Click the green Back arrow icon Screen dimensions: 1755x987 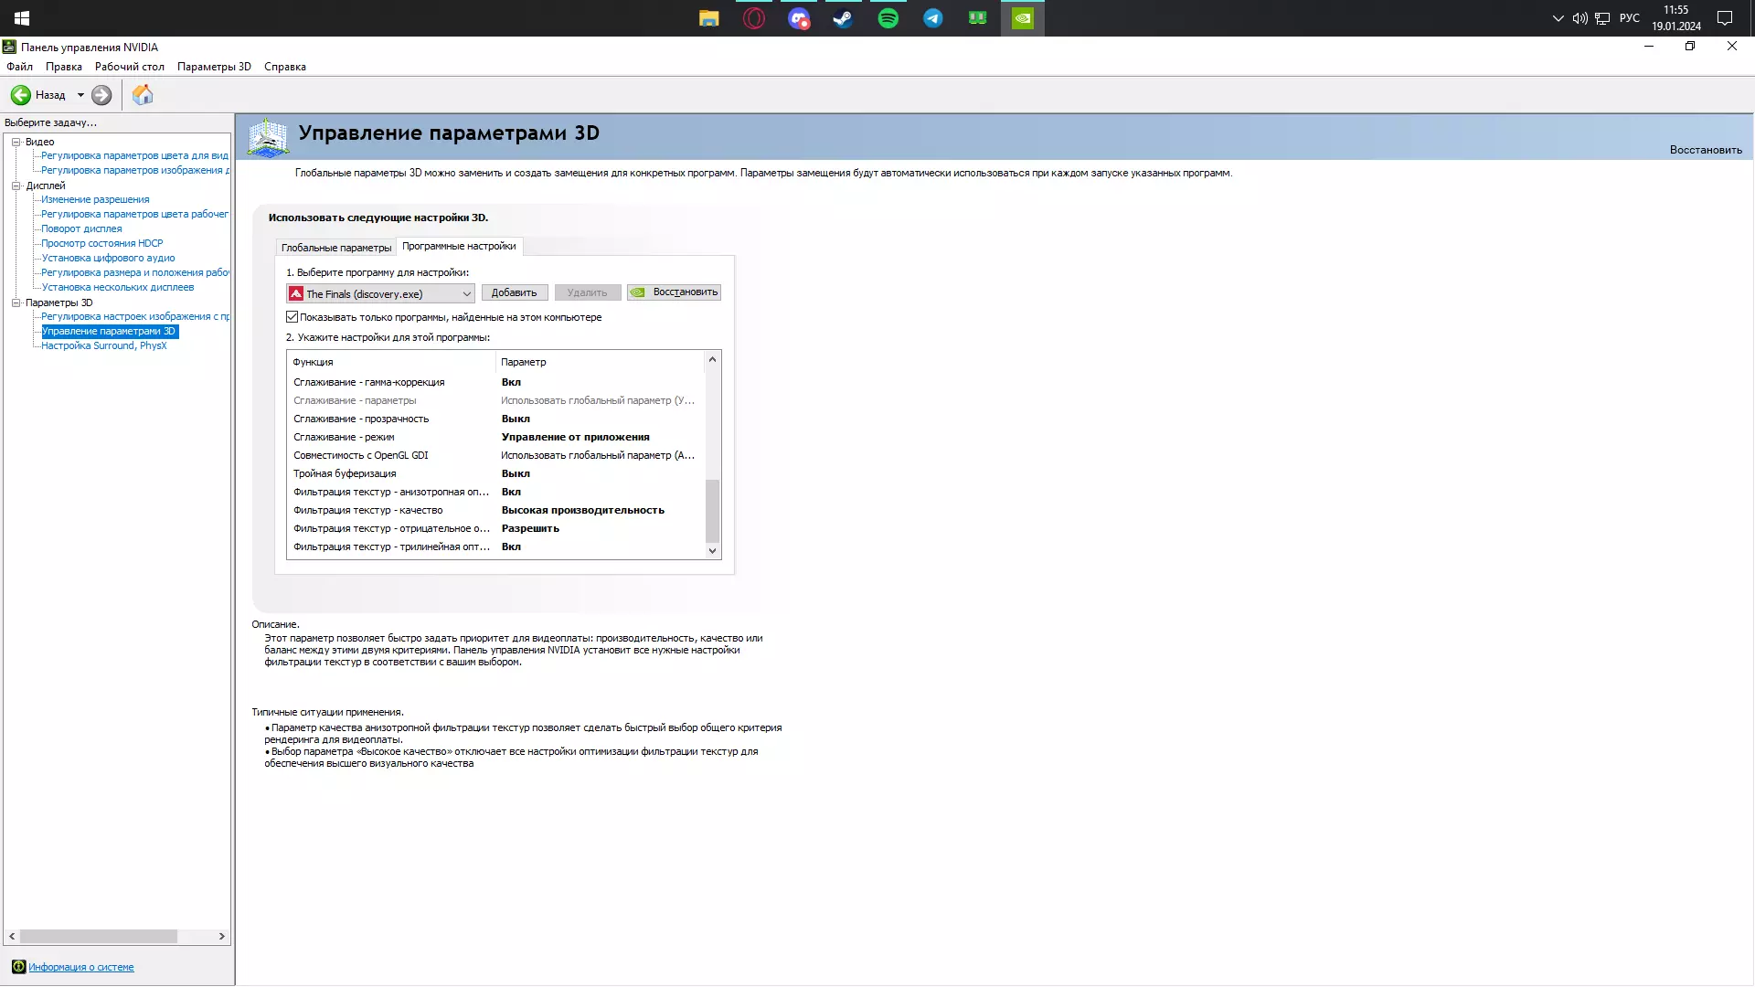click(x=20, y=95)
